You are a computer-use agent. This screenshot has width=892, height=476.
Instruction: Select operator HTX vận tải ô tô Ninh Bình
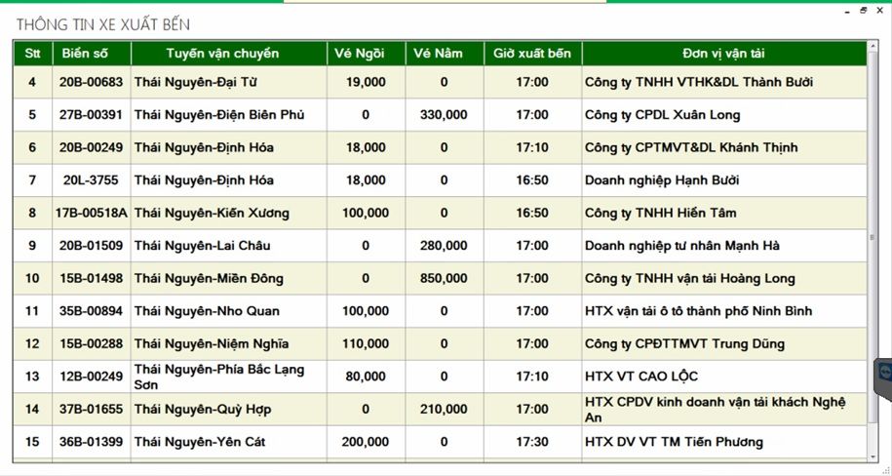724,311
